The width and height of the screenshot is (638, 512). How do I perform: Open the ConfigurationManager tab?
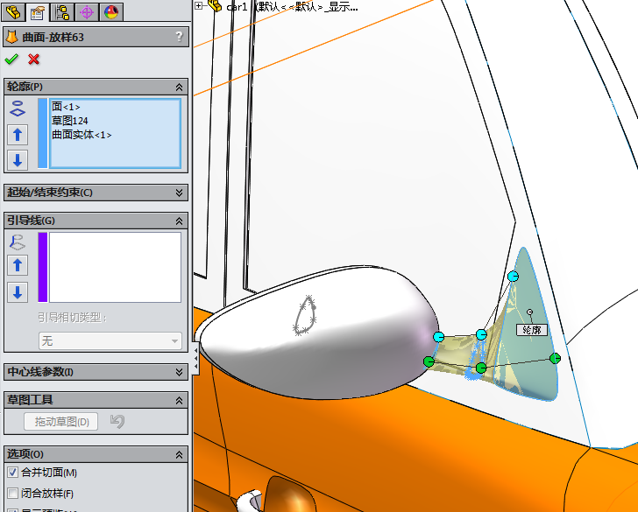point(62,11)
